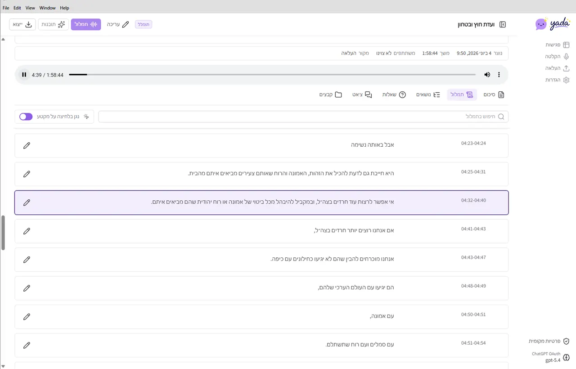The height and width of the screenshot is (369, 576).
Task: Click פרטיות מקומית shield item
Action: point(549,341)
